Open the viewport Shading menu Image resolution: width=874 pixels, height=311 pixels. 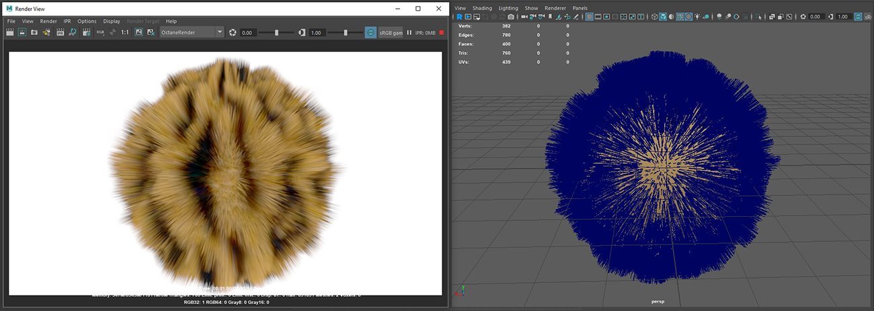pyautogui.click(x=482, y=8)
